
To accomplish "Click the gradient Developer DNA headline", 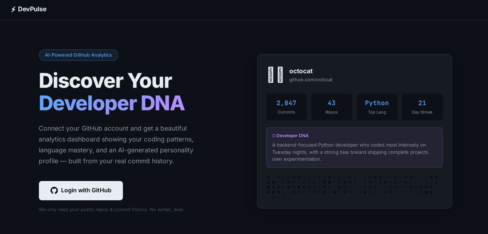I will 111,103.
